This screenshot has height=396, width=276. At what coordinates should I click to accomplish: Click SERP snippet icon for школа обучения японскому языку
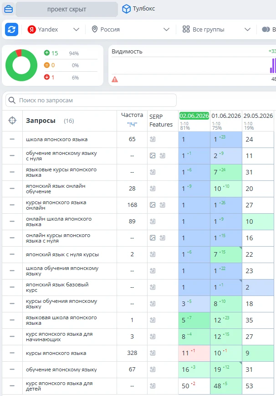tap(153, 270)
